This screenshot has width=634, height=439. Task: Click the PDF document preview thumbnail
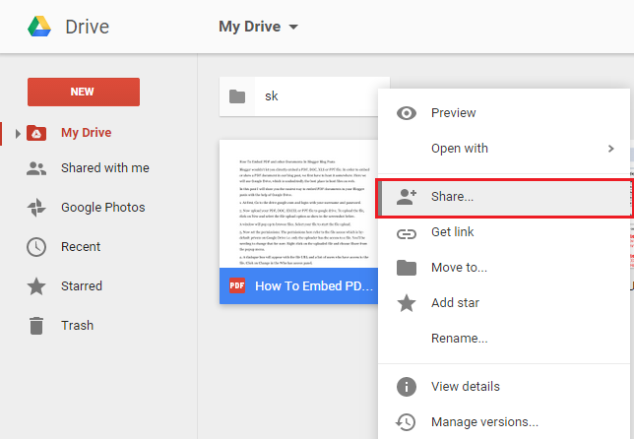[299, 204]
